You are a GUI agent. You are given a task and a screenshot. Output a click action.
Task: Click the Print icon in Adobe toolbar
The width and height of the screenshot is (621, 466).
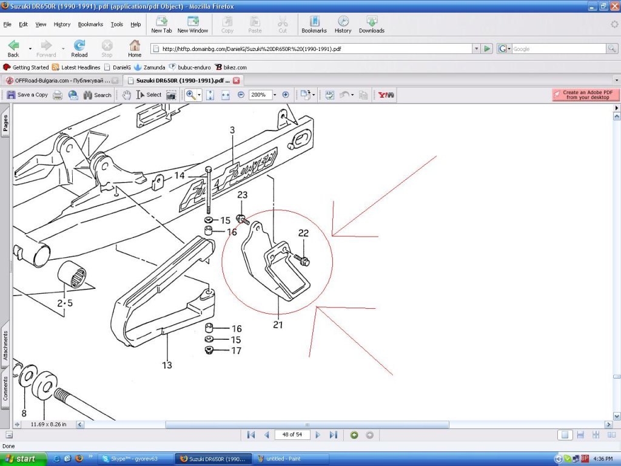click(58, 95)
